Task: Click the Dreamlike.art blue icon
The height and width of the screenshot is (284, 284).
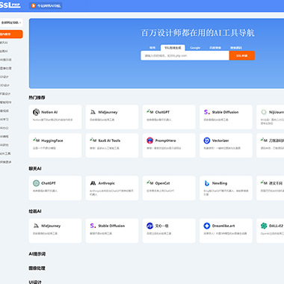Action: pyautogui.click(x=207, y=226)
